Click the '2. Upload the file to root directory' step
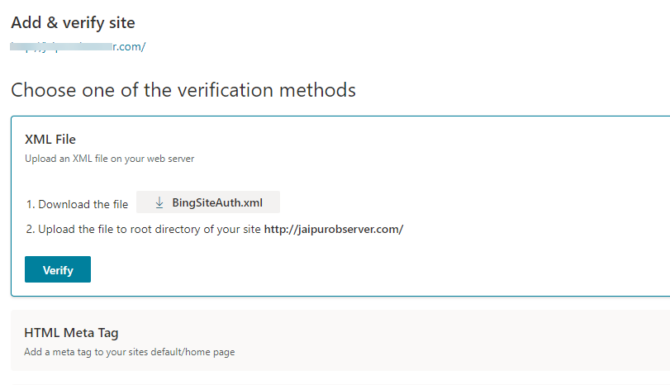Screen dimensions: 670x385 [215, 229]
